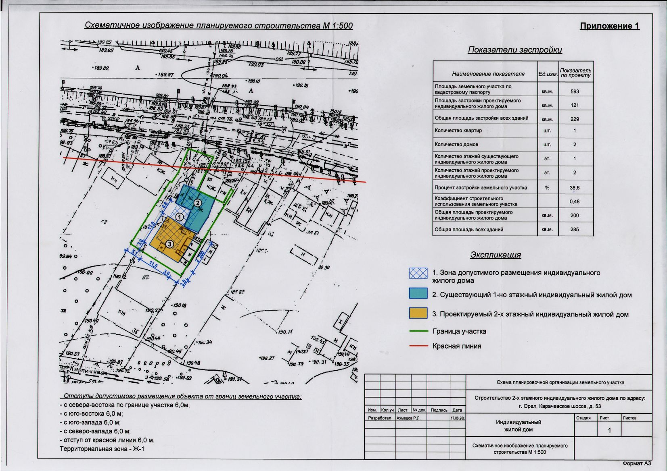
Task: Click the blue existing house legend swatch
Action: pos(418,293)
